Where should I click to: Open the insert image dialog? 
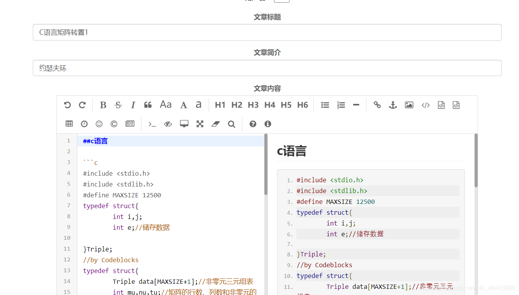pos(409,105)
